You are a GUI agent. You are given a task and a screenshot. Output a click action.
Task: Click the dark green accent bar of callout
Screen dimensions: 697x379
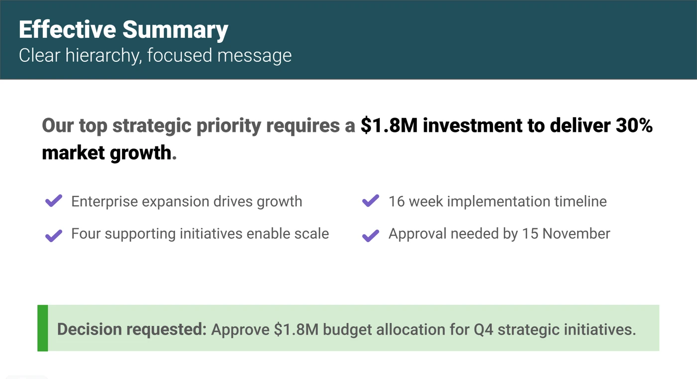pyautogui.click(x=43, y=328)
